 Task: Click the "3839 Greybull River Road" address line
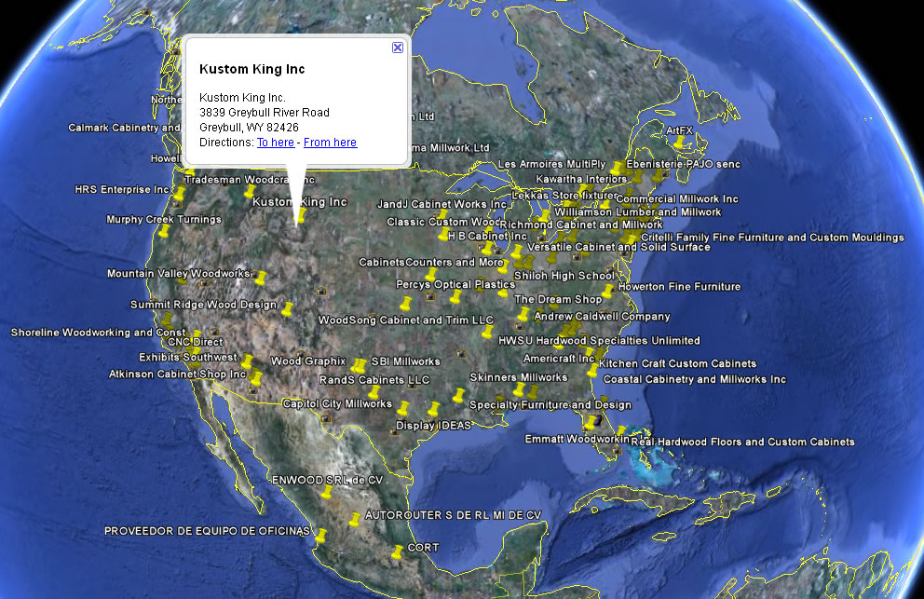264,112
